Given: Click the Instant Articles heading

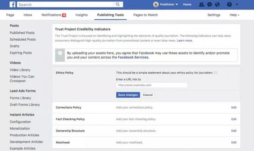Looking at the screenshot, I should tap(22, 115).
